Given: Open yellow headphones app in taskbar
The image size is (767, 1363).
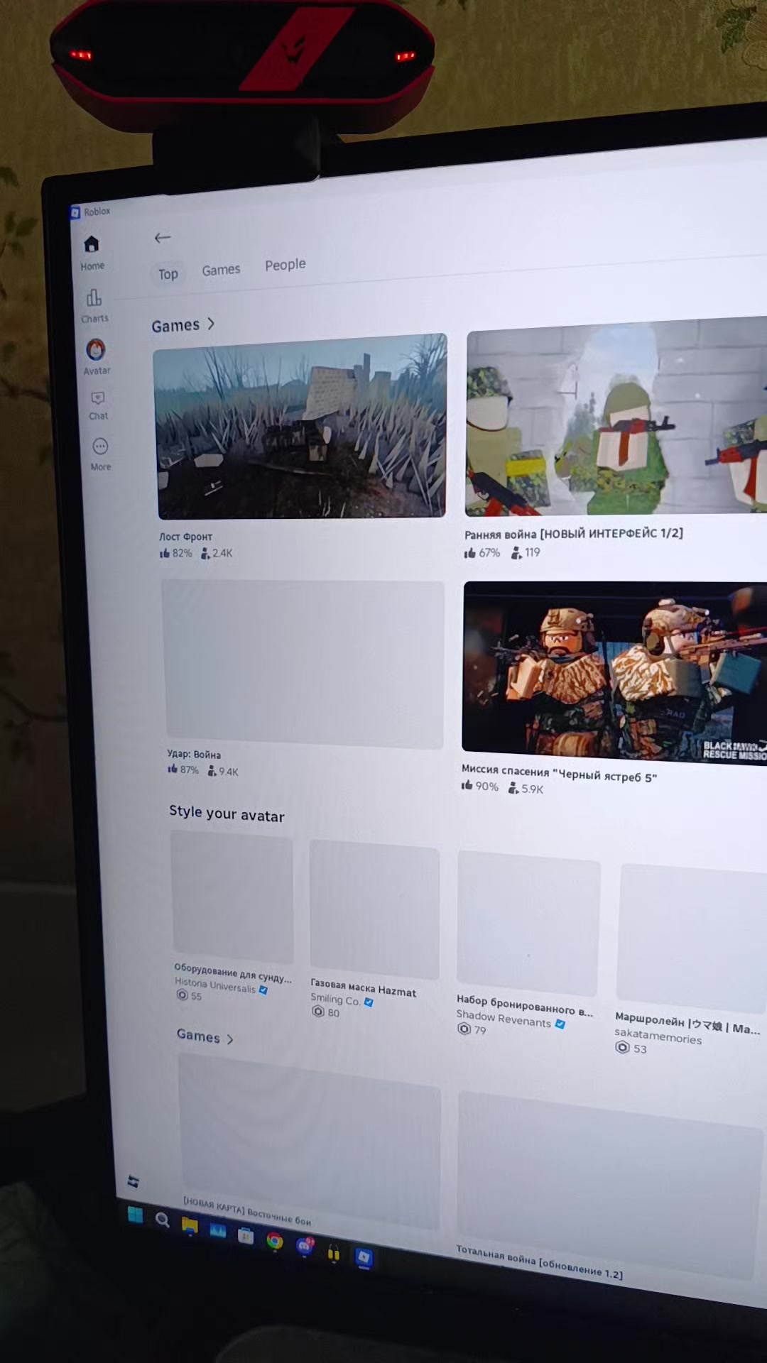Looking at the screenshot, I should point(333,1254).
